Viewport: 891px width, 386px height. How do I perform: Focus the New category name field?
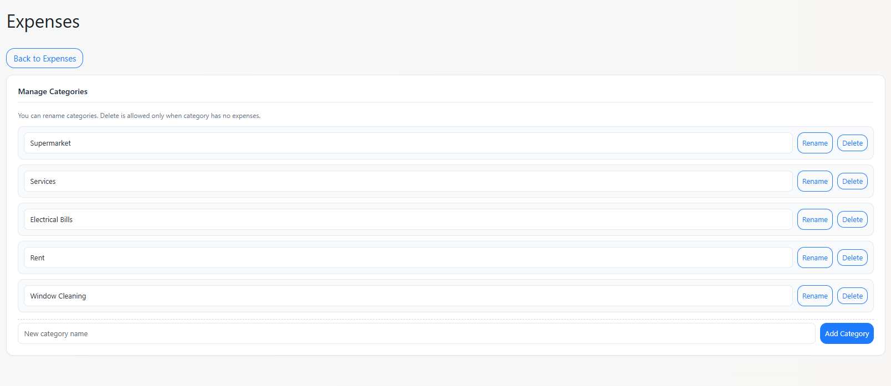pyautogui.click(x=416, y=333)
